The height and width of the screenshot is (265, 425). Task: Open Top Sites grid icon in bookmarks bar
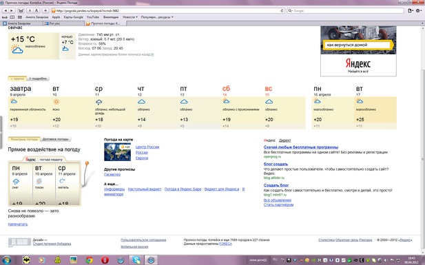coord(20,17)
